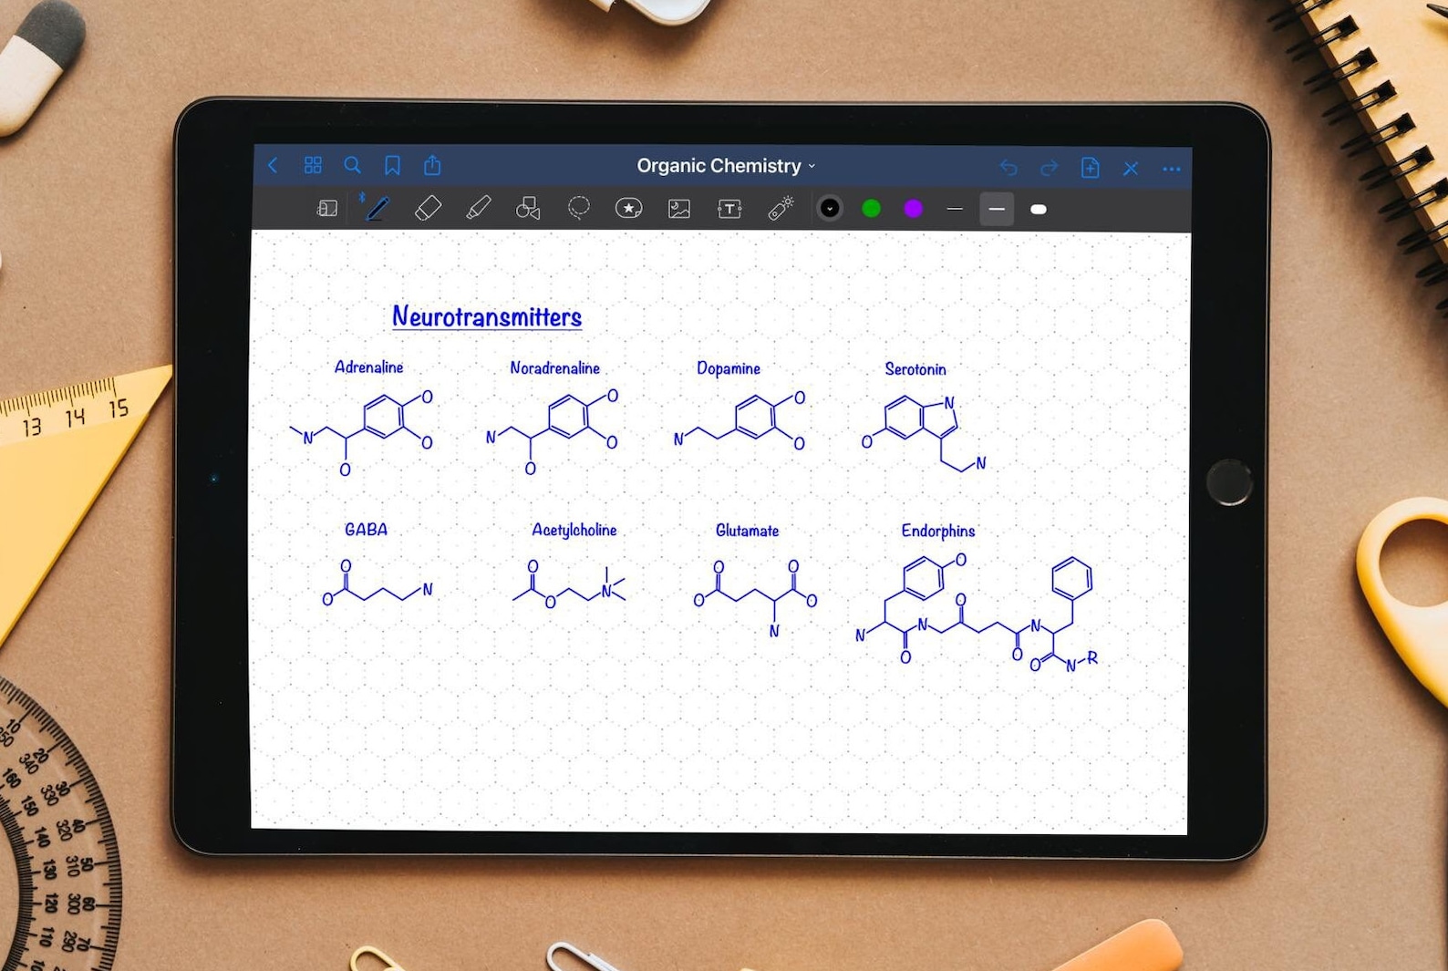Select the Shapes tool
This screenshot has width=1448, height=971.
(528, 208)
